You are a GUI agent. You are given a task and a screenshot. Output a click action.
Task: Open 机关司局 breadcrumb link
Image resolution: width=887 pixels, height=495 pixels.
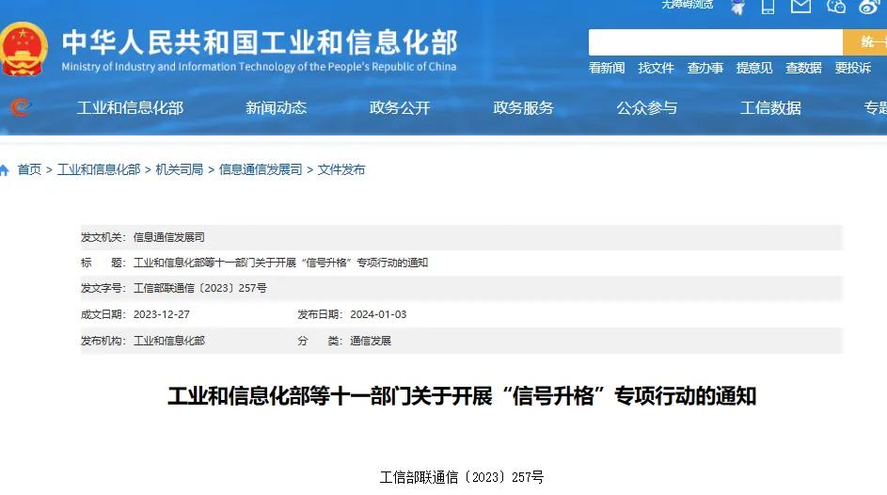(x=180, y=169)
